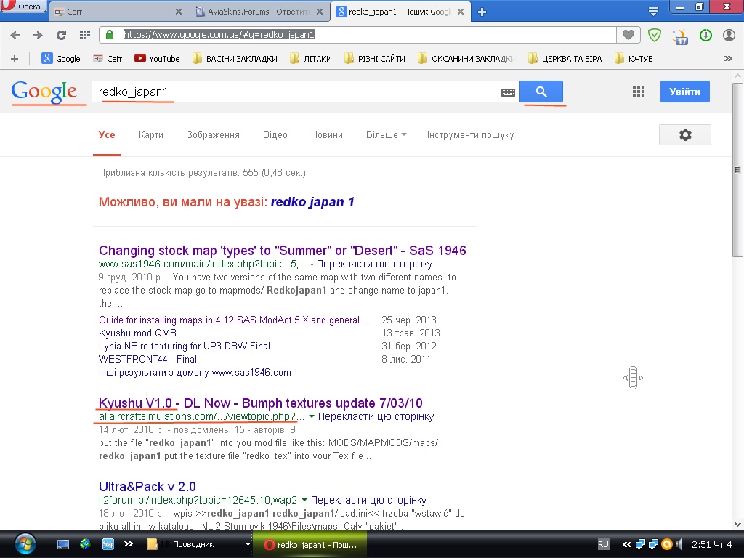Open the green shield ad-blocker icon
Image resolution: width=744 pixels, height=558 pixels.
point(655,35)
